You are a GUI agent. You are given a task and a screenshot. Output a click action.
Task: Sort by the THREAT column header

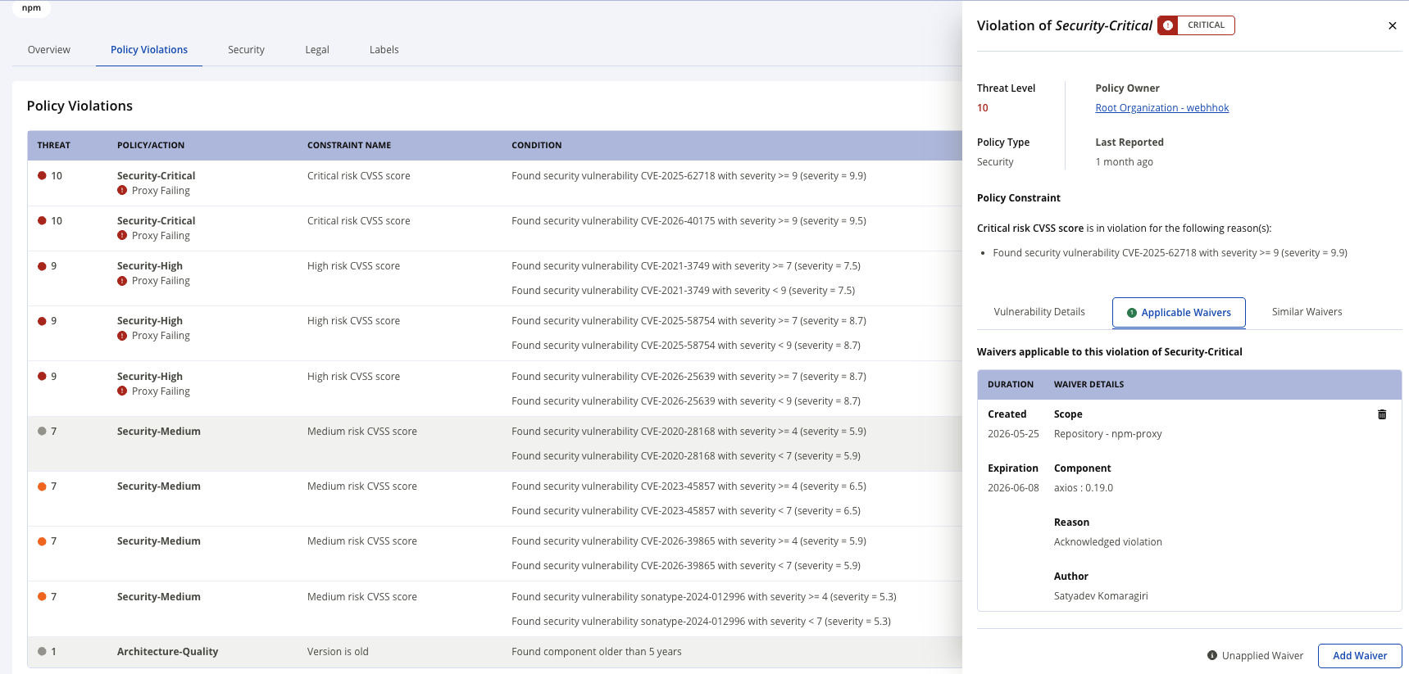54,146
